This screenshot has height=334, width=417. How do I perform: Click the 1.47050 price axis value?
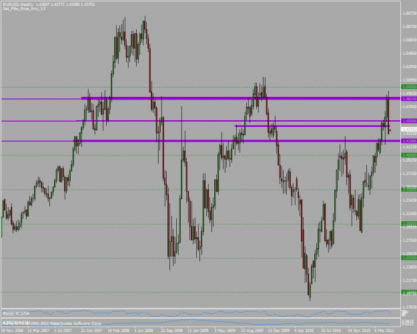coord(410,107)
